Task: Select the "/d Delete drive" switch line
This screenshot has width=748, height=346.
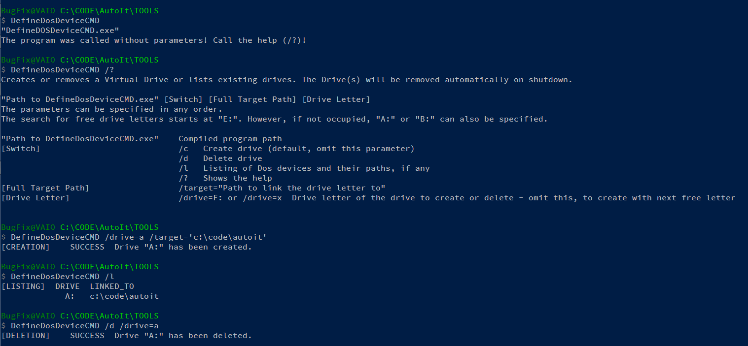Action: [220, 158]
